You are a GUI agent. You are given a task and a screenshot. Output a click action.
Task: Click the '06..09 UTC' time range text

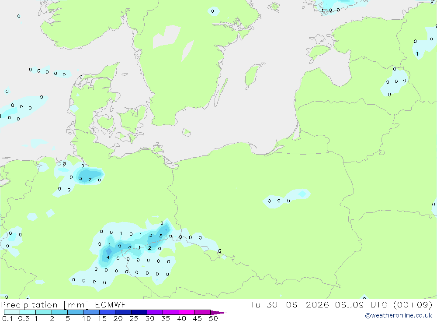pyautogui.click(x=361, y=305)
